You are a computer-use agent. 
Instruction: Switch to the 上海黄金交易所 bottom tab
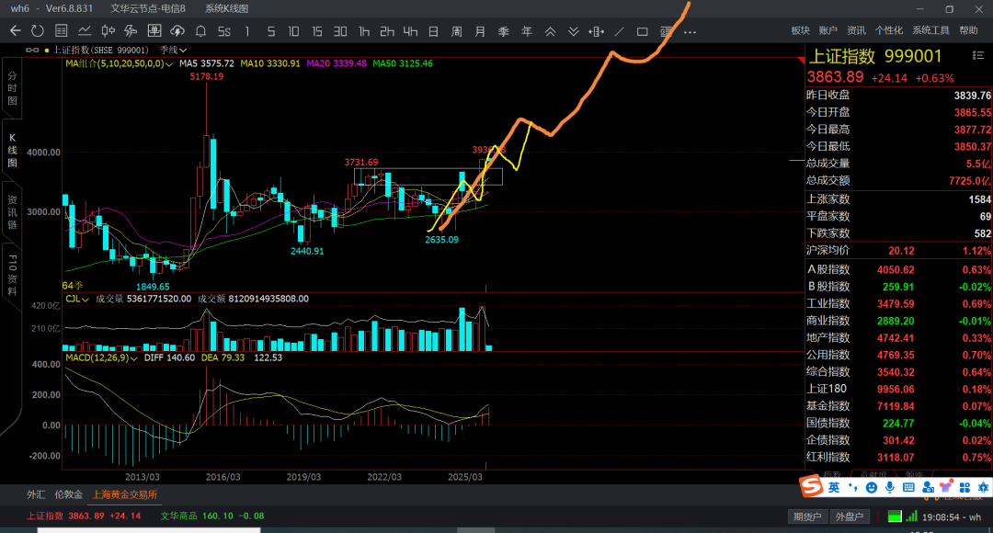point(125,494)
